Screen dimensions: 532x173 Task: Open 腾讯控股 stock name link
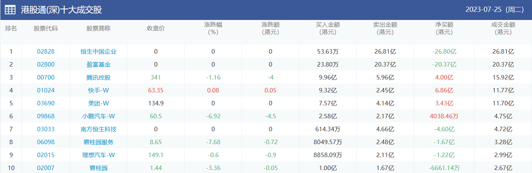pyautogui.click(x=98, y=78)
